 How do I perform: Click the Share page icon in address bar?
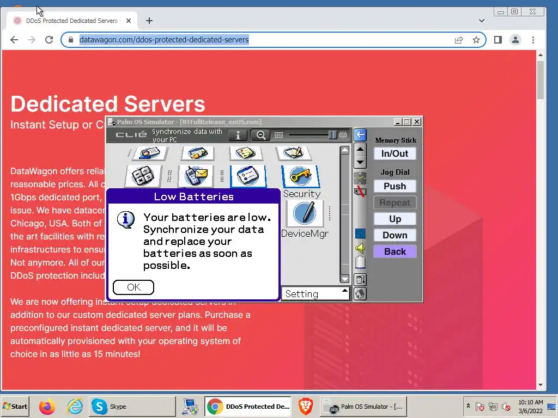click(459, 40)
